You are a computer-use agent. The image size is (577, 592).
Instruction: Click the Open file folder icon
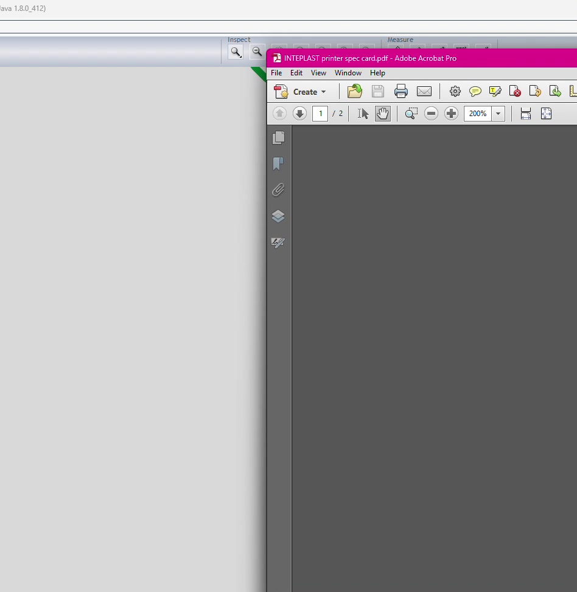[354, 92]
